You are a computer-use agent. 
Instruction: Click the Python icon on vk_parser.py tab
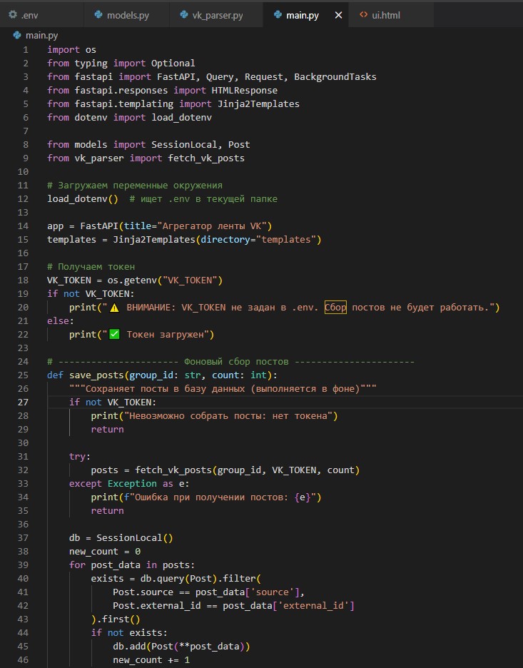pyautogui.click(x=185, y=14)
